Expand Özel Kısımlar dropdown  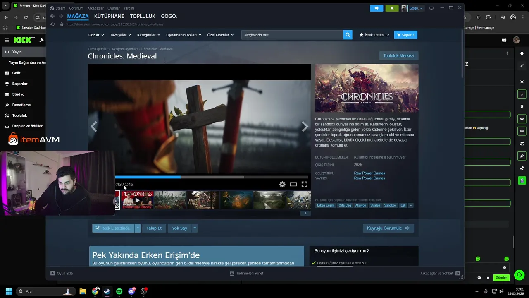point(220,35)
